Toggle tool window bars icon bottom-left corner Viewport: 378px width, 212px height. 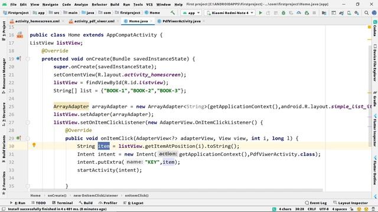tap(4, 209)
